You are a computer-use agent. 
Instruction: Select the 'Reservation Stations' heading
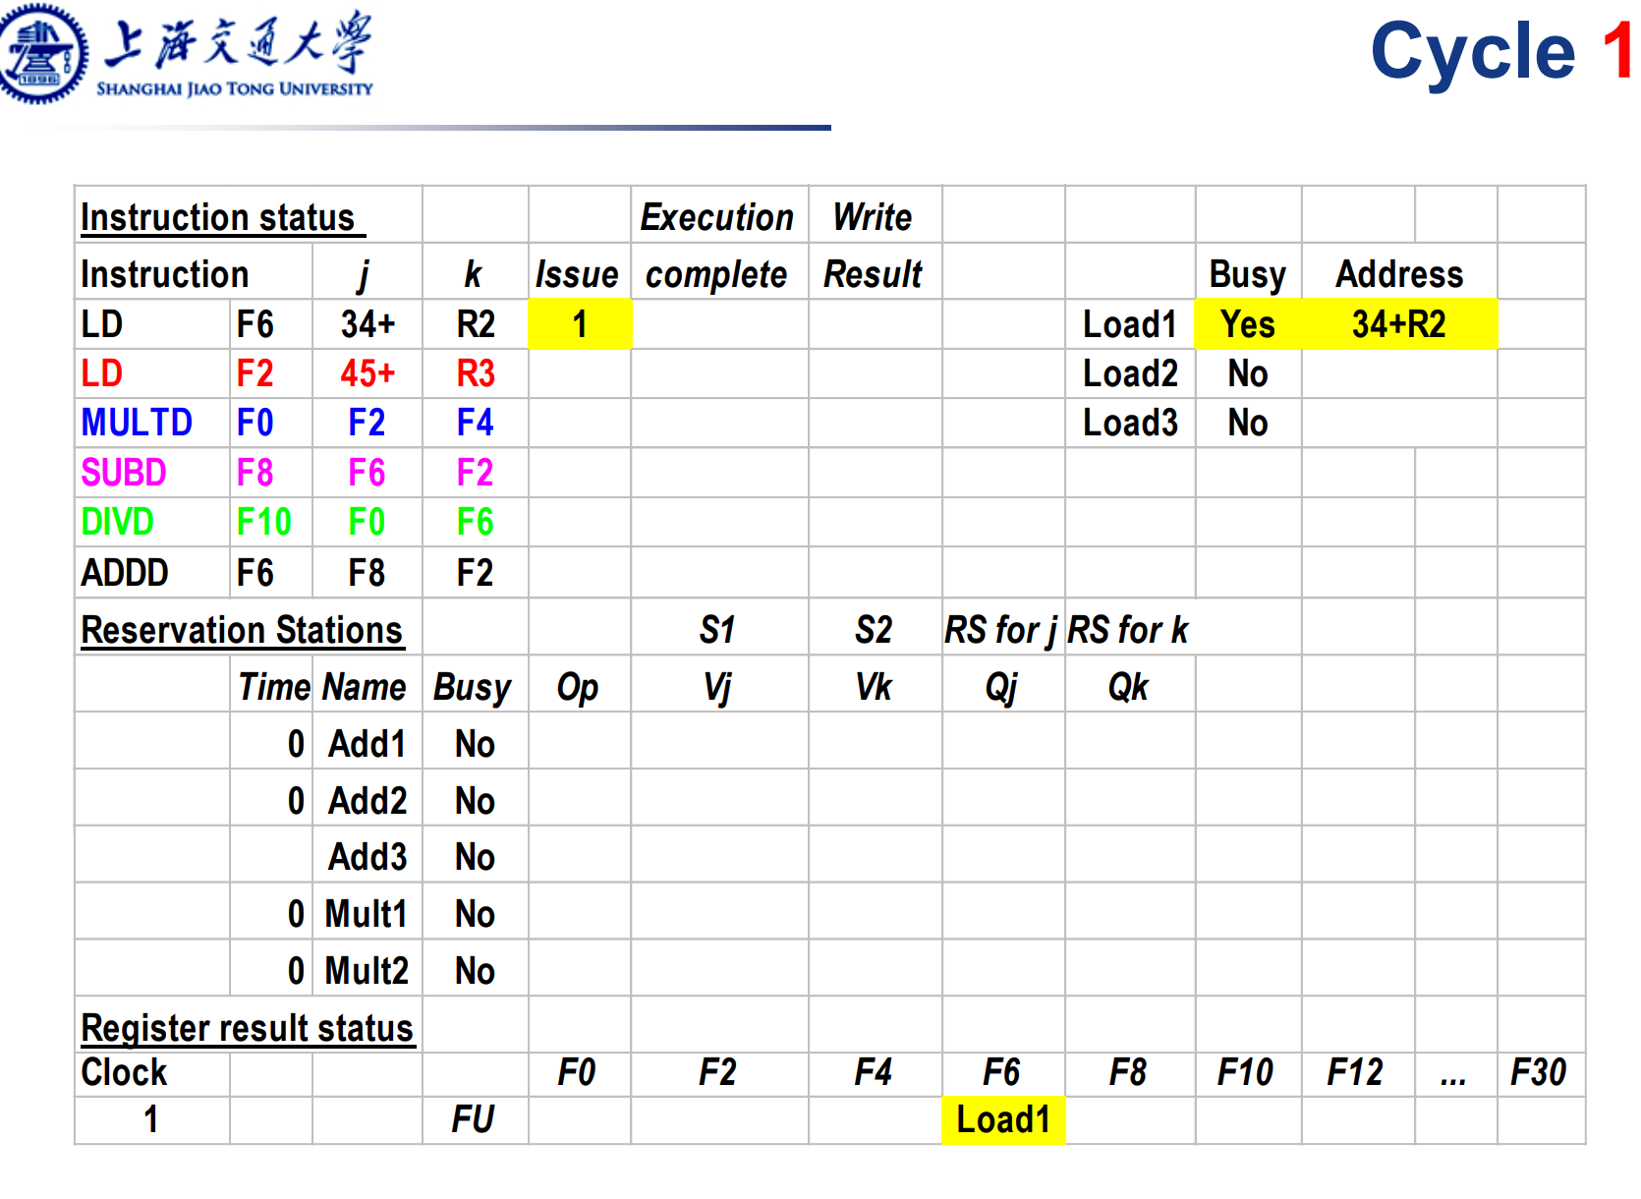point(242,630)
